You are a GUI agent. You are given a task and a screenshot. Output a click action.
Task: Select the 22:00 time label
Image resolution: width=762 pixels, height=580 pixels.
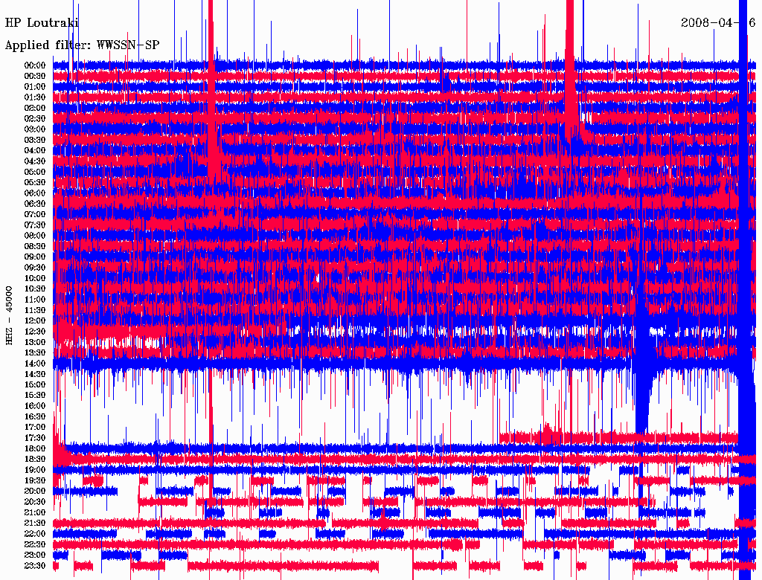point(35,535)
